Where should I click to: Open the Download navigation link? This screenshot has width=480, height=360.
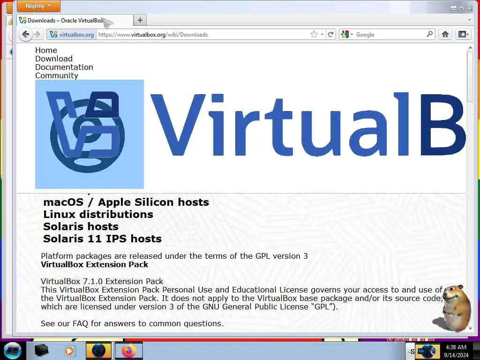click(54, 59)
